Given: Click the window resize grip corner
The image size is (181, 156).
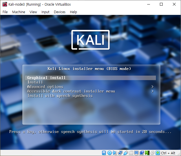Looking at the screenshot, I should coord(179,154).
